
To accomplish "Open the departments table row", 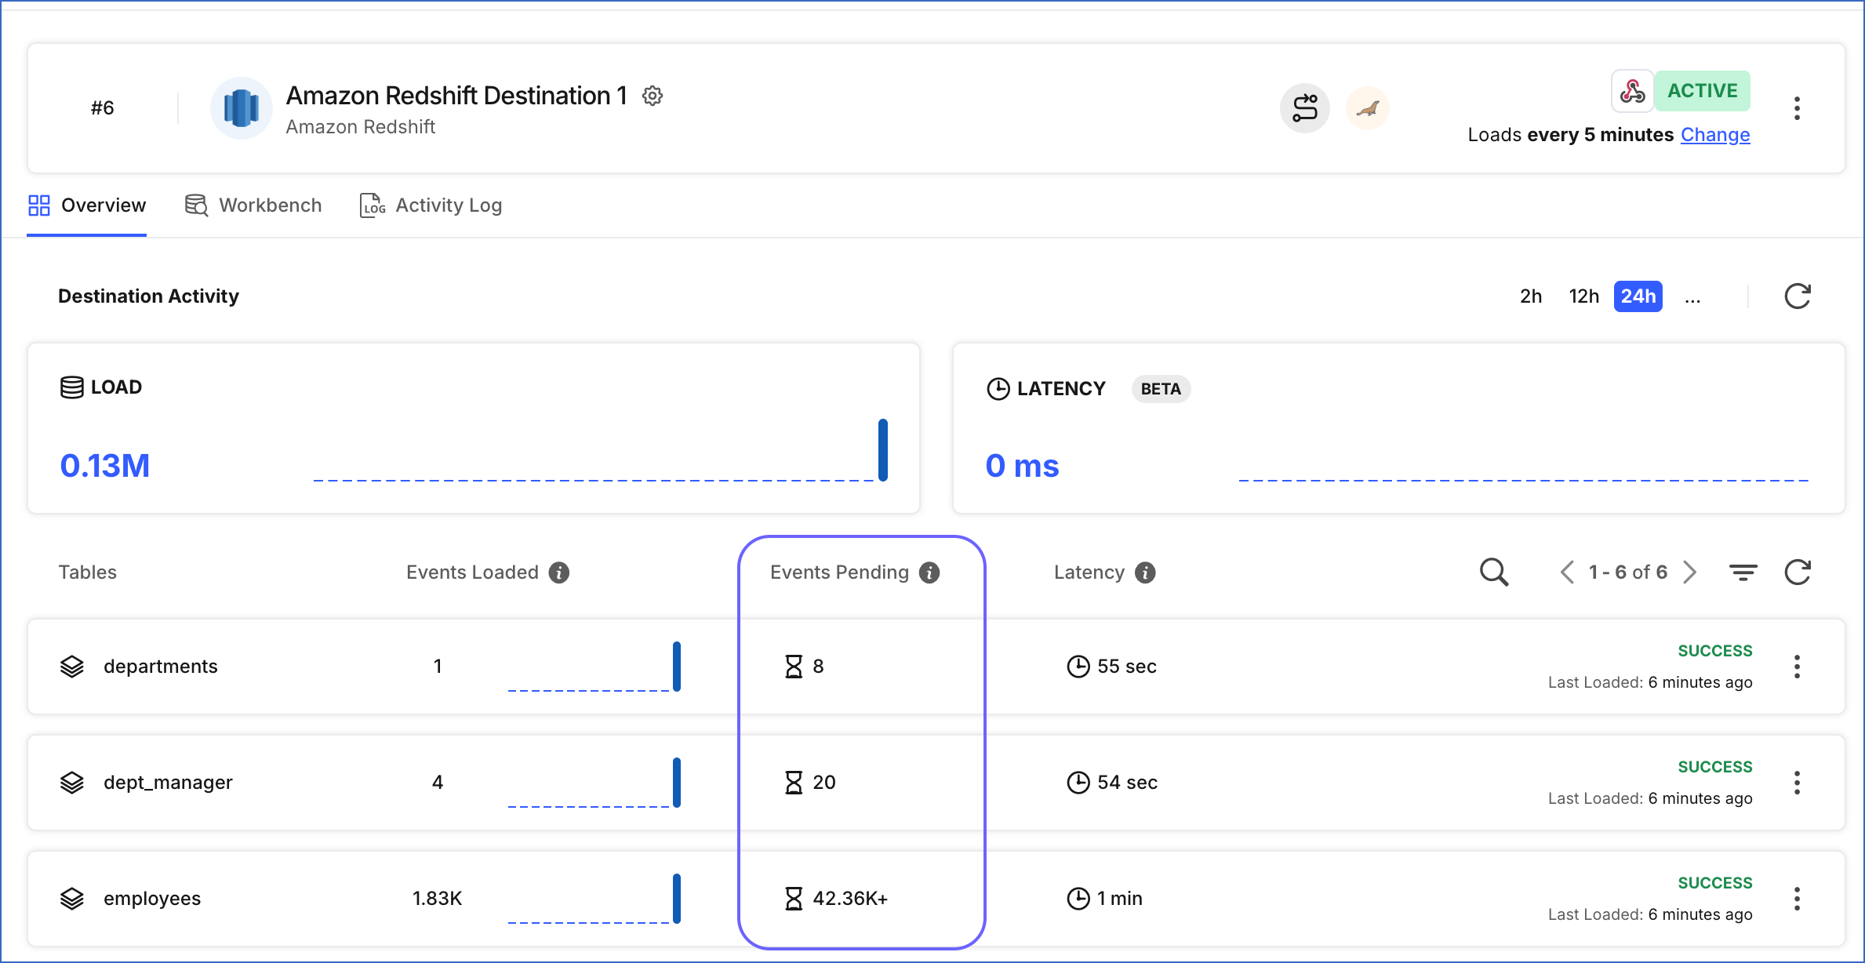I will click(x=936, y=667).
